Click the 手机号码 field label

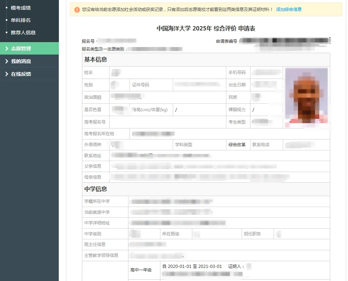tap(237, 73)
